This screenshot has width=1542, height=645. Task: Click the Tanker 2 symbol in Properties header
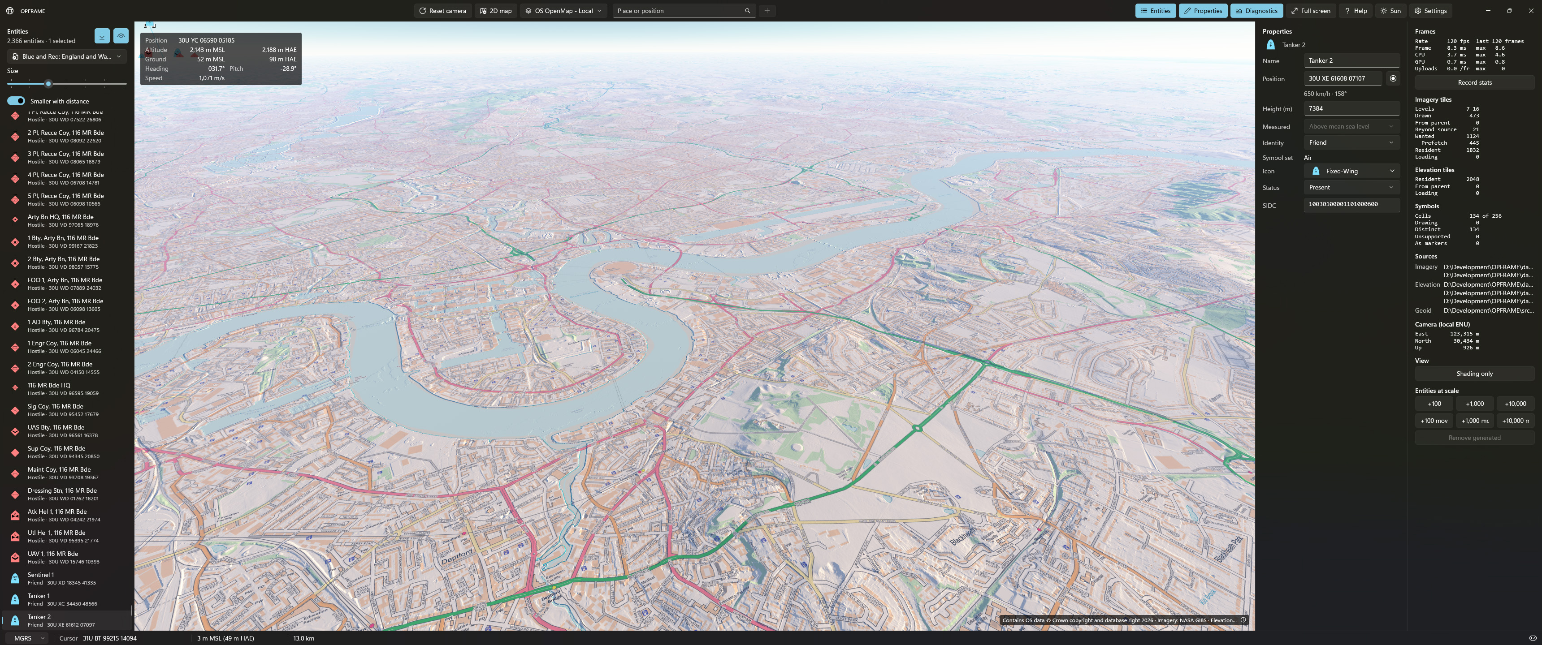click(1270, 45)
